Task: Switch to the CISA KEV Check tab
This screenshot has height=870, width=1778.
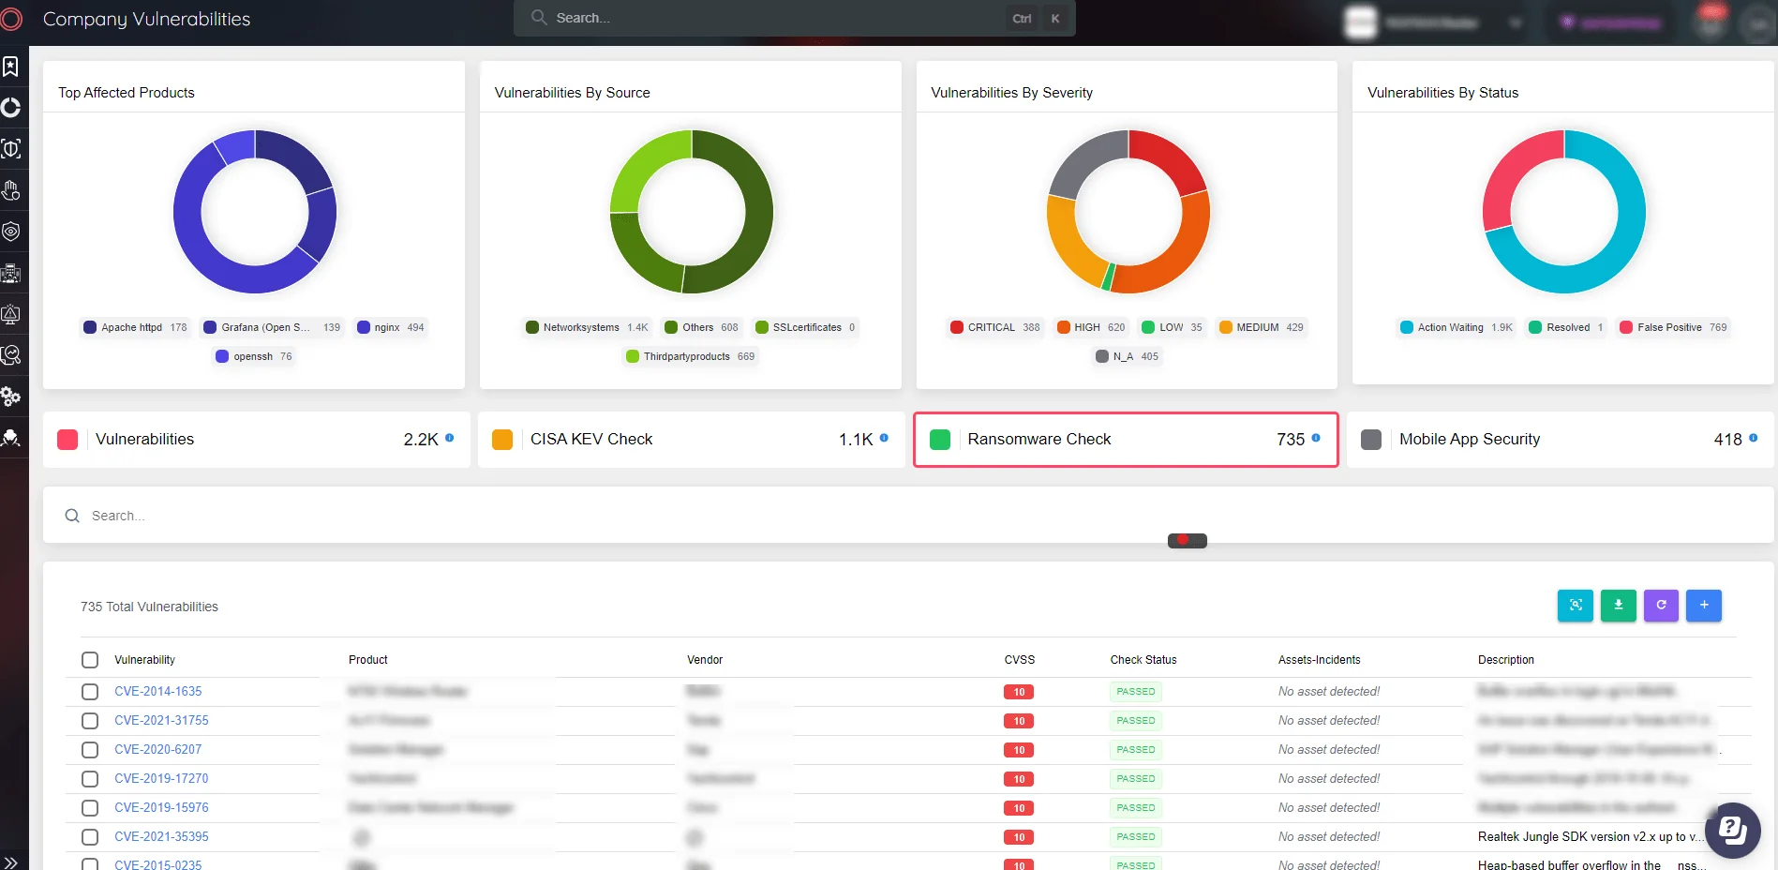Action: (691, 440)
